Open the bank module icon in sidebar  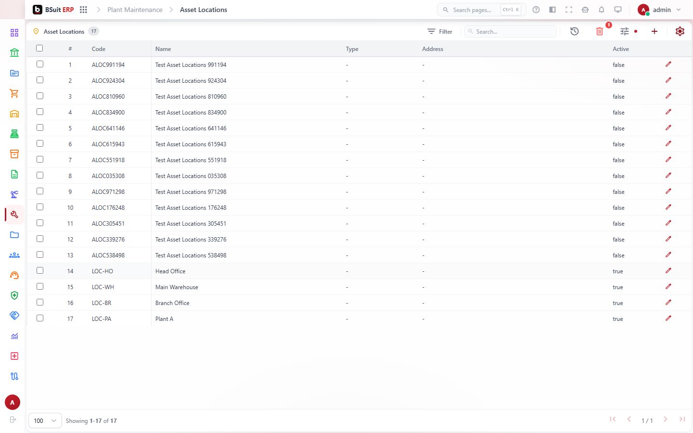click(x=14, y=53)
